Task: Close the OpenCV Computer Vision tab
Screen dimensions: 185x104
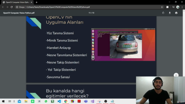Action: pyautogui.click(x=32, y=2)
